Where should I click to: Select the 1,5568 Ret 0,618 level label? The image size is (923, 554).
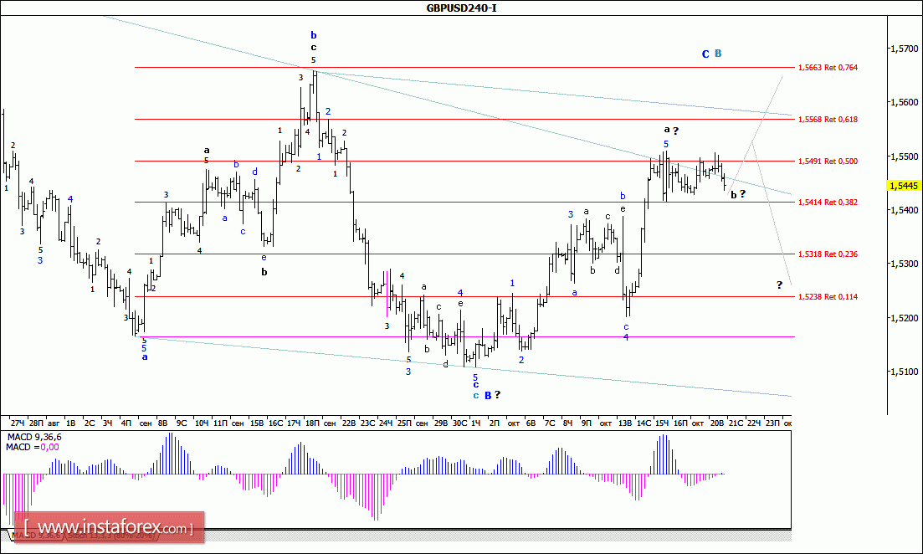[x=828, y=120]
